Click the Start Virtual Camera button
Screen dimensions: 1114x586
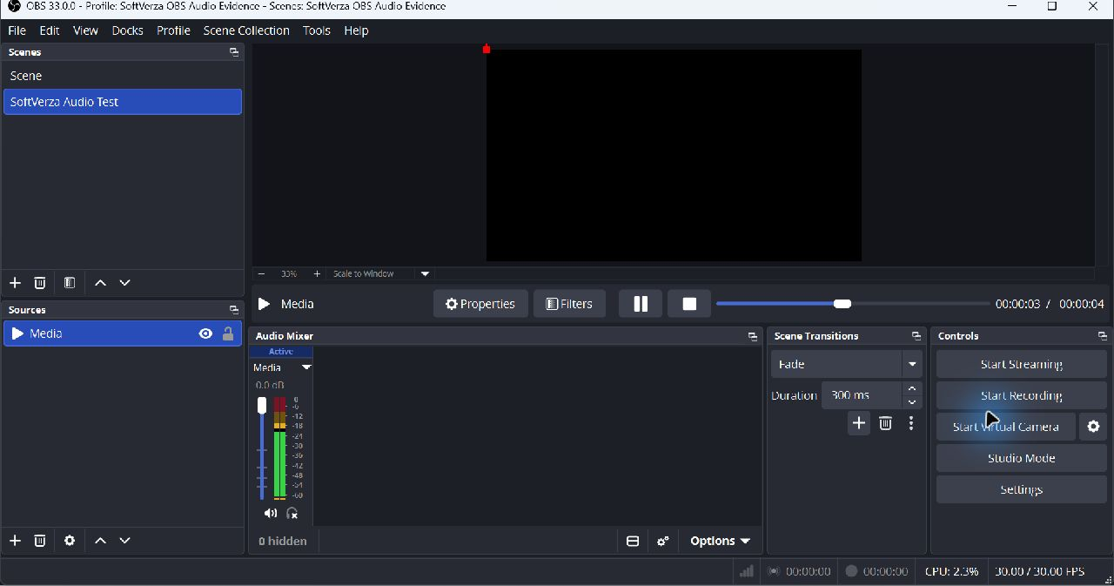[x=1006, y=427]
